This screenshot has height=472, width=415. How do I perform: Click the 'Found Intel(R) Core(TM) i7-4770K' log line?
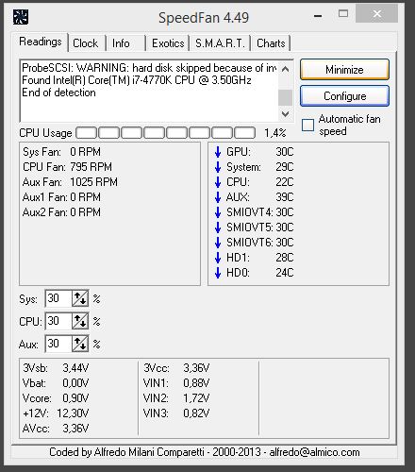click(x=137, y=80)
